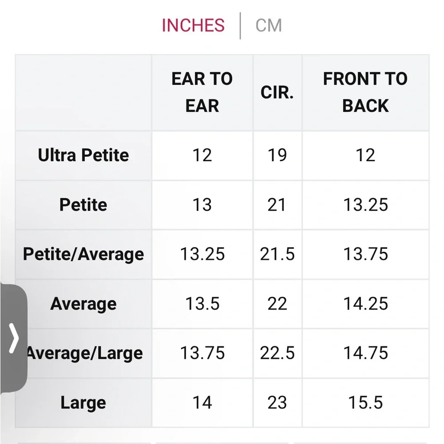This screenshot has height=444, width=444.
Task: Select the Ultra Petite row label
Action: 83,155
